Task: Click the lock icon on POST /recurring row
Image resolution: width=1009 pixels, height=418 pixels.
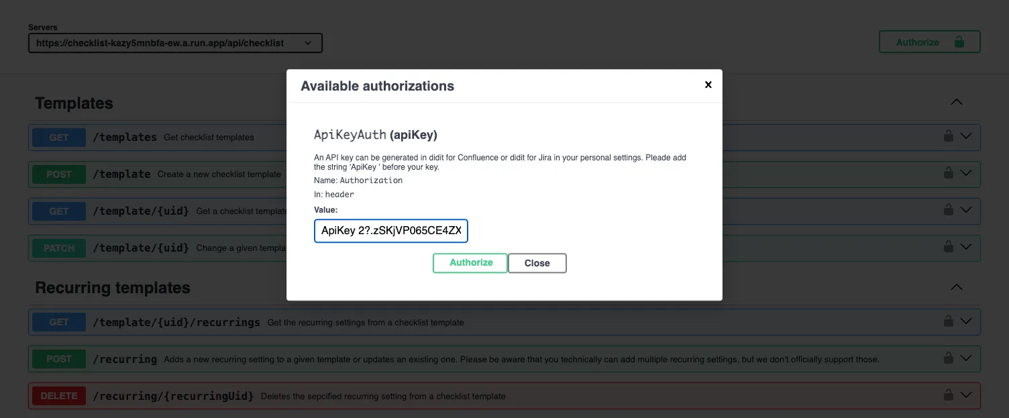Action: point(948,358)
